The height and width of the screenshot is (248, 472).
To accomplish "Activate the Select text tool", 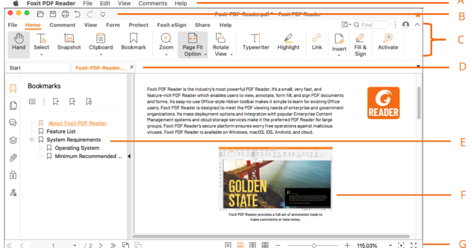I will (41, 42).
